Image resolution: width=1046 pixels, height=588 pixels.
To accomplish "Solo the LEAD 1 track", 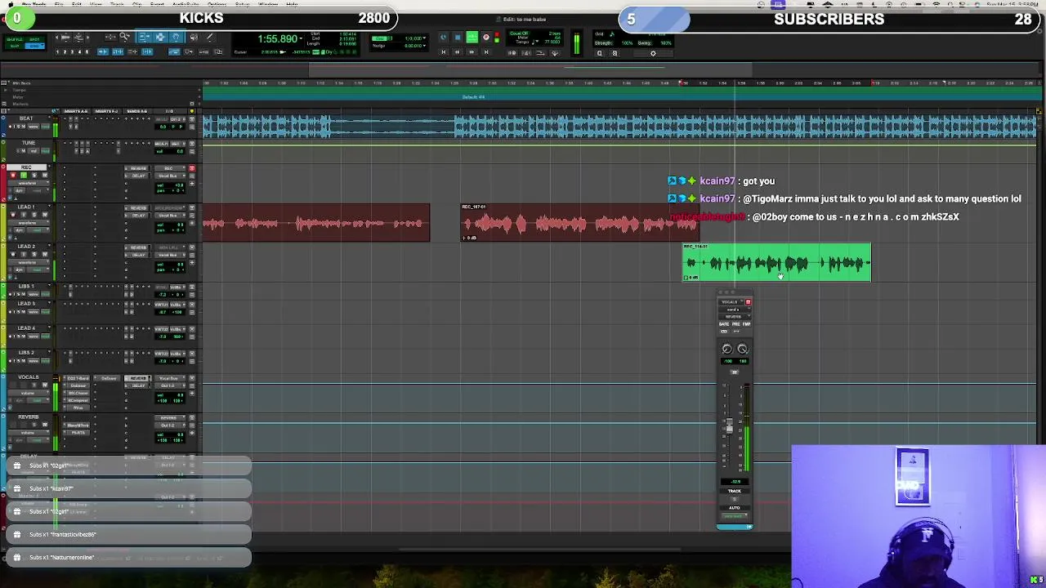I will coord(34,215).
